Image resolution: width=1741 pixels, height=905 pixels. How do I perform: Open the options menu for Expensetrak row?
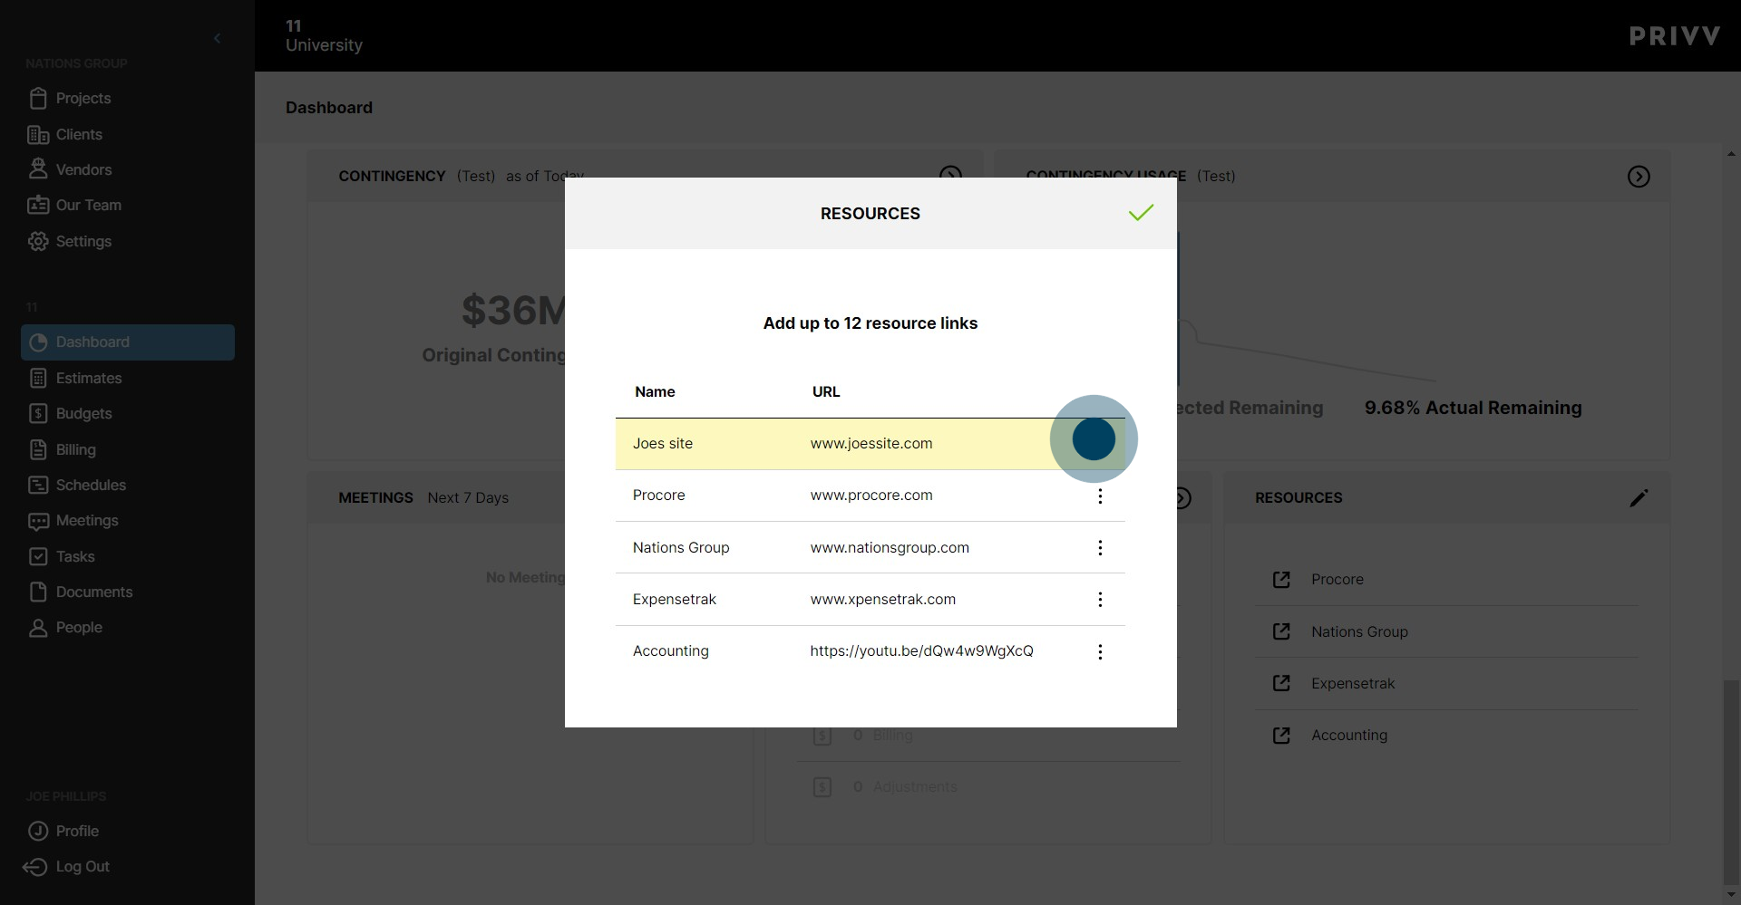coord(1100,600)
